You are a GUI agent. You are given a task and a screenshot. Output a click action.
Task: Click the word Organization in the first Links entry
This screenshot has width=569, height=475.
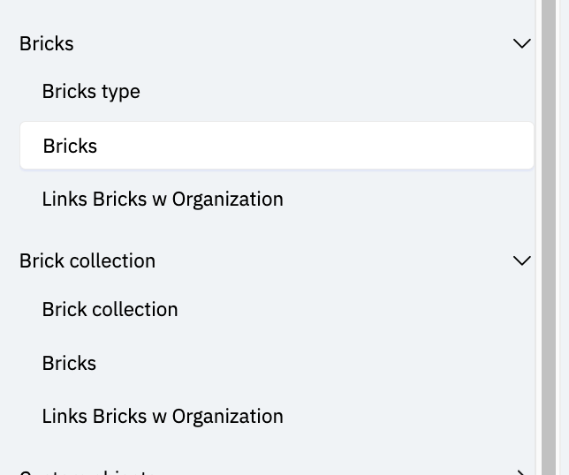228,199
